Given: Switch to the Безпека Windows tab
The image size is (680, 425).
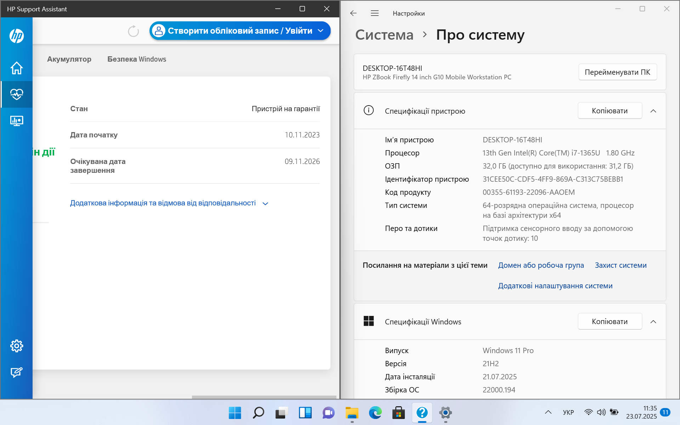Looking at the screenshot, I should pos(137,59).
